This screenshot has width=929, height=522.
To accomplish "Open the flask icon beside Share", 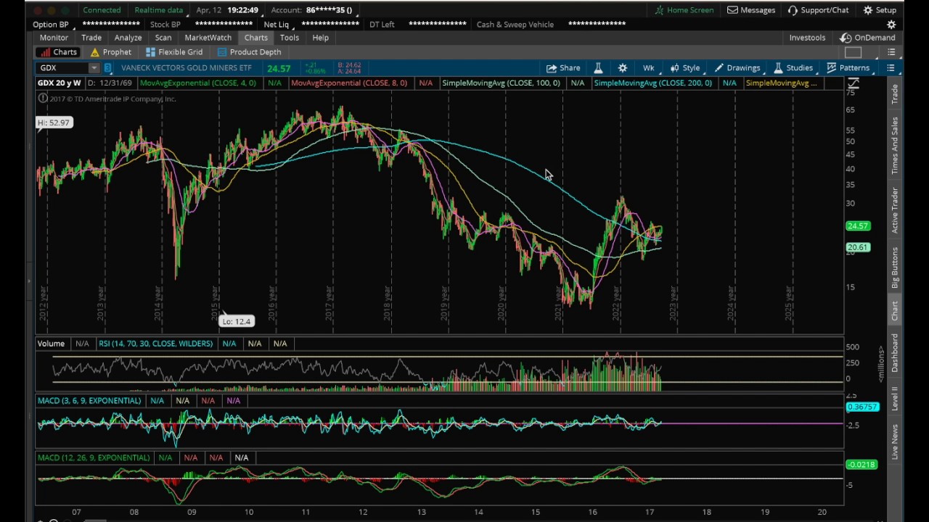I will [x=598, y=68].
